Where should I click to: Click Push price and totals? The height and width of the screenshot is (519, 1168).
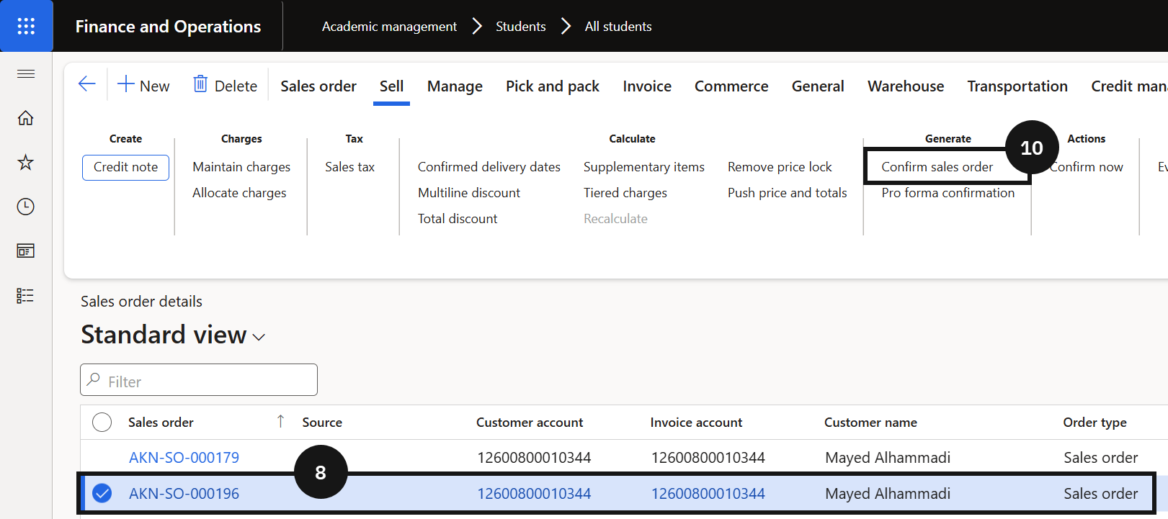click(x=788, y=193)
